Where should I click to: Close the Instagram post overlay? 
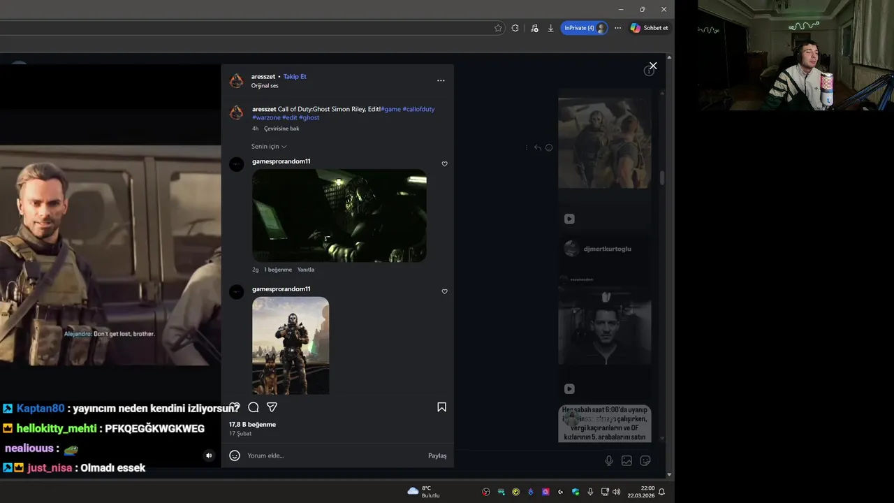coord(653,66)
